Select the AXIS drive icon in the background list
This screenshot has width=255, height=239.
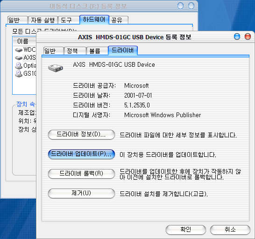19,58
